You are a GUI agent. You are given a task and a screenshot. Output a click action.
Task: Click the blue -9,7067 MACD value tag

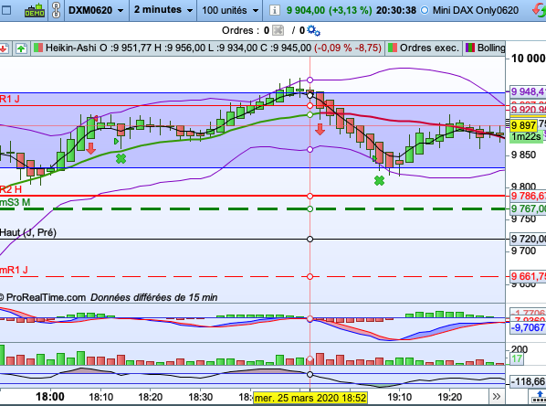coord(528,327)
